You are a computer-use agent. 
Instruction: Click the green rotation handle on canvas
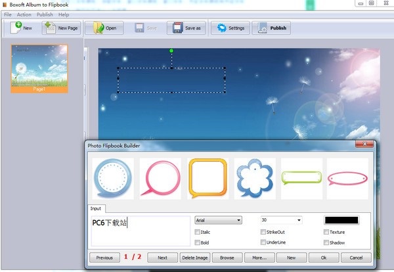point(171,51)
